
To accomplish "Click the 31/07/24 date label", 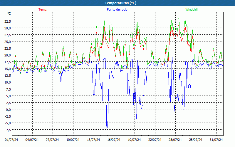I will (x=216, y=140).
